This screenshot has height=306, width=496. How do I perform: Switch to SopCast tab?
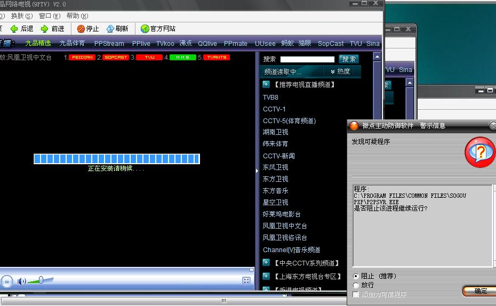331,44
